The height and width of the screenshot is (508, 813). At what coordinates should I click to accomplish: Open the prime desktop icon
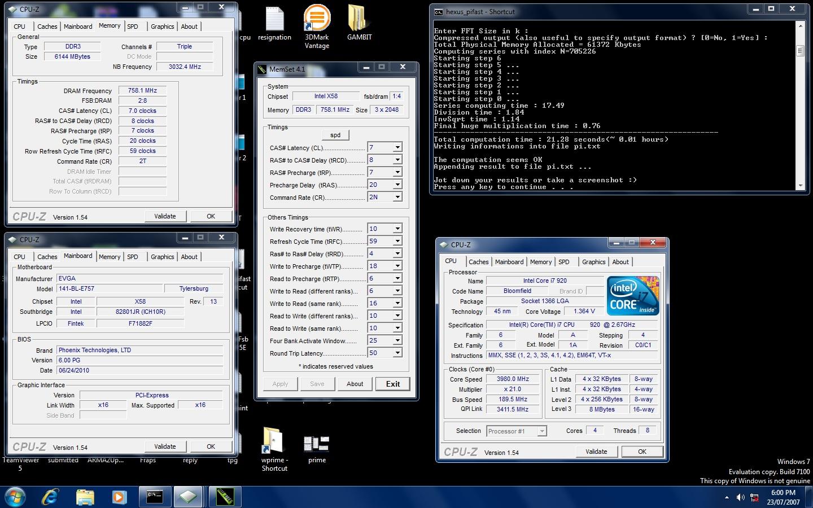(x=317, y=449)
